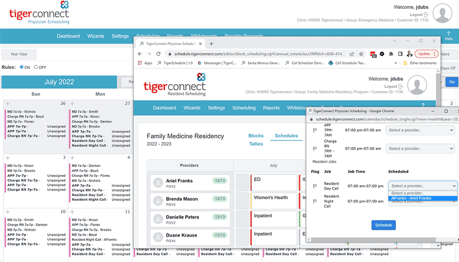The image size is (459, 262).
Task: Turn Rules OFF
Action: pos(36,67)
